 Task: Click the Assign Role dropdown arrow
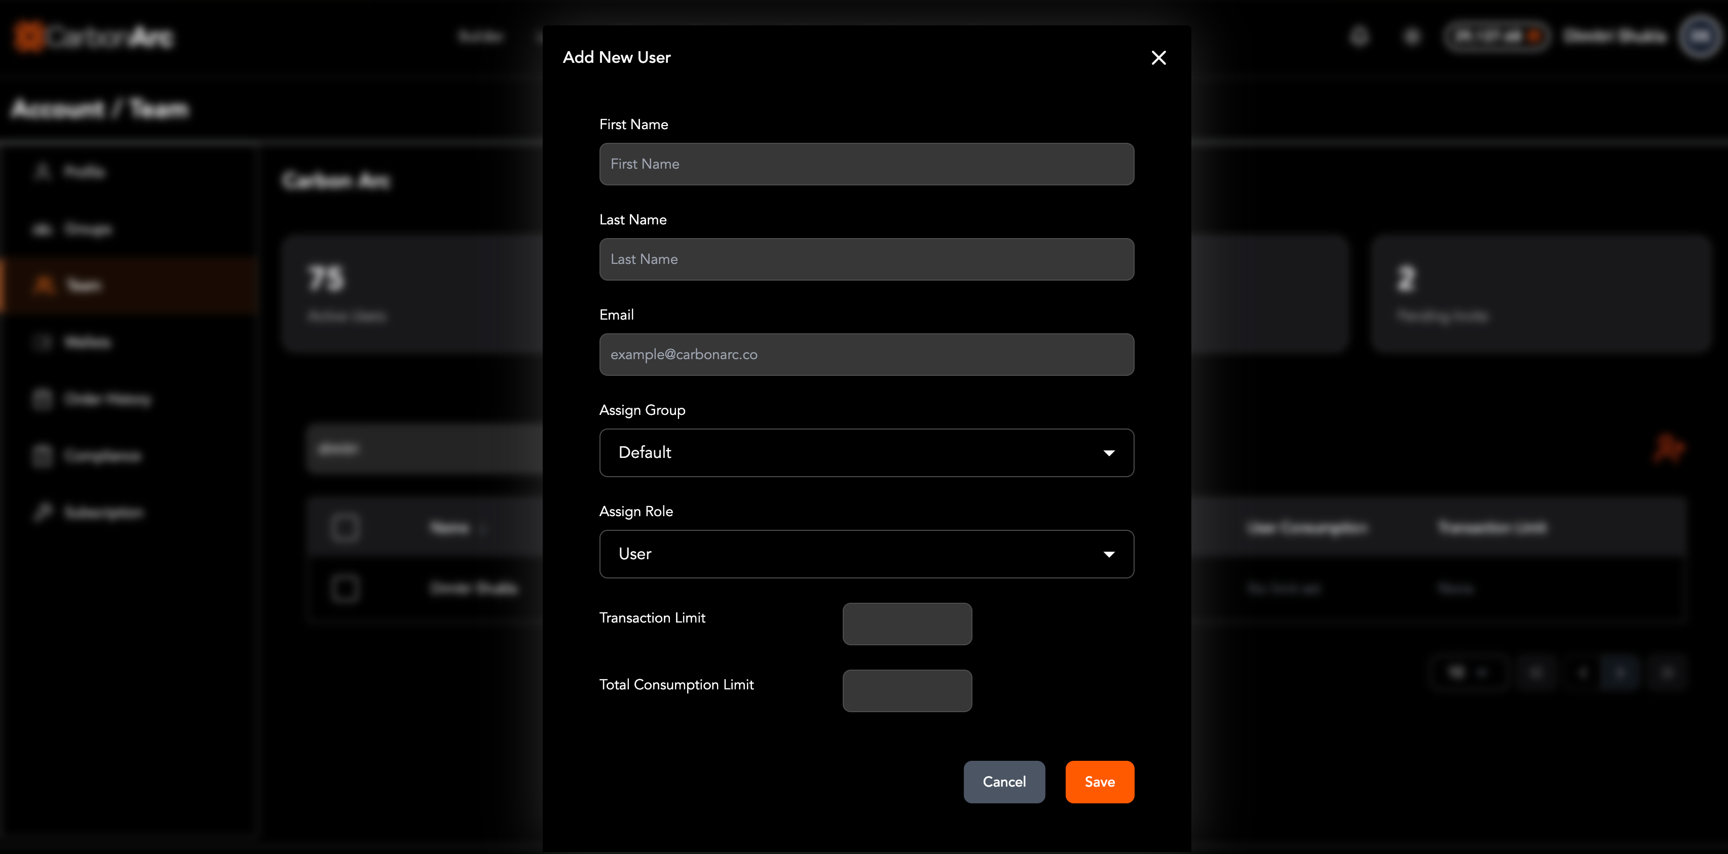click(1108, 554)
